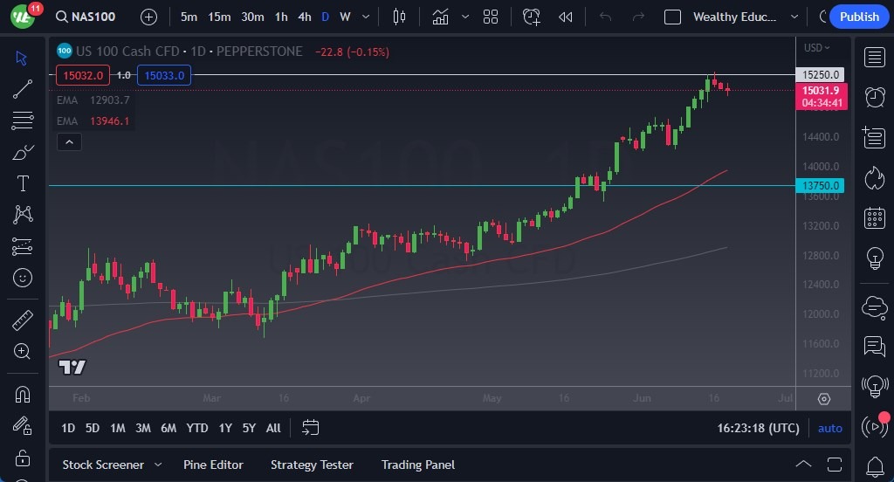Toggle the lock all drawings icon
Image resolution: width=894 pixels, height=482 pixels.
(x=23, y=458)
